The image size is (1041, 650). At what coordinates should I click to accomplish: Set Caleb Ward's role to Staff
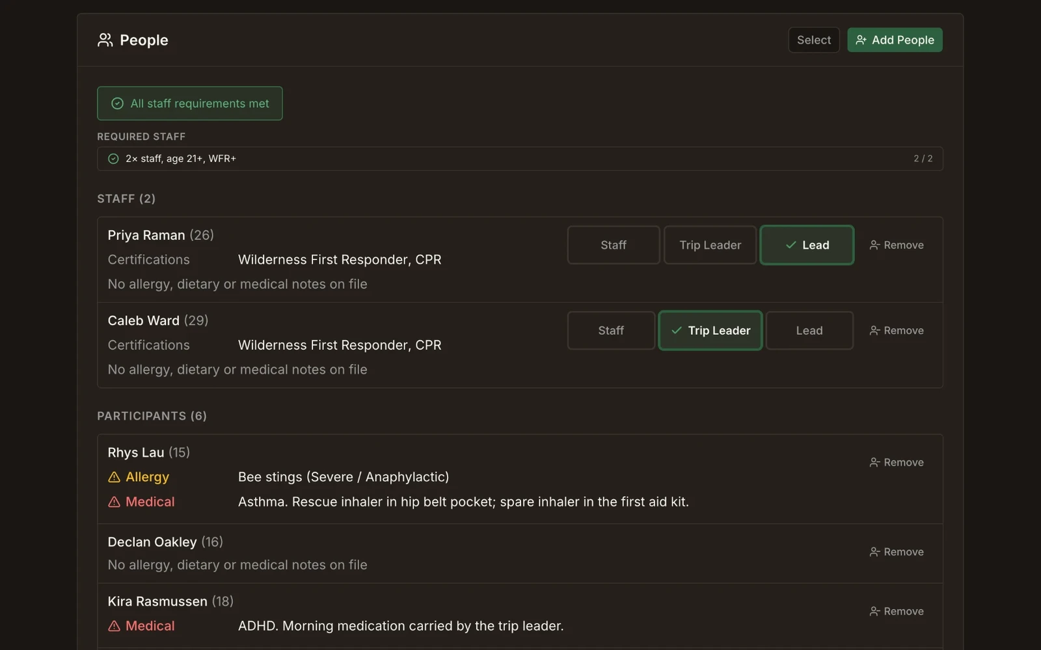pos(611,331)
